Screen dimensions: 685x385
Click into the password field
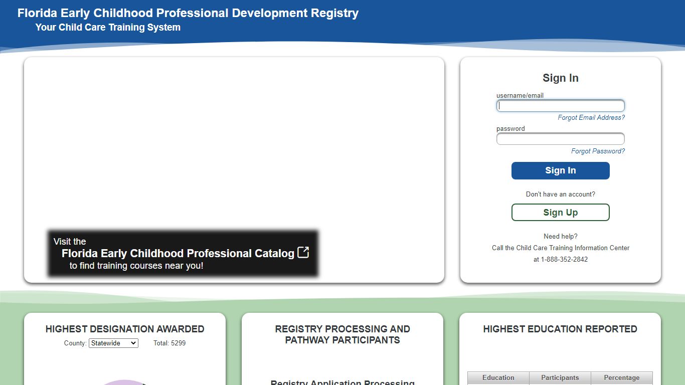[x=560, y=139]
